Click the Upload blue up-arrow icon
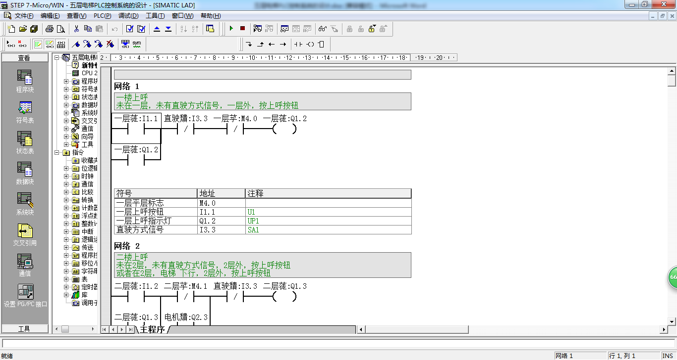677x360 pixels. (157, 29)
